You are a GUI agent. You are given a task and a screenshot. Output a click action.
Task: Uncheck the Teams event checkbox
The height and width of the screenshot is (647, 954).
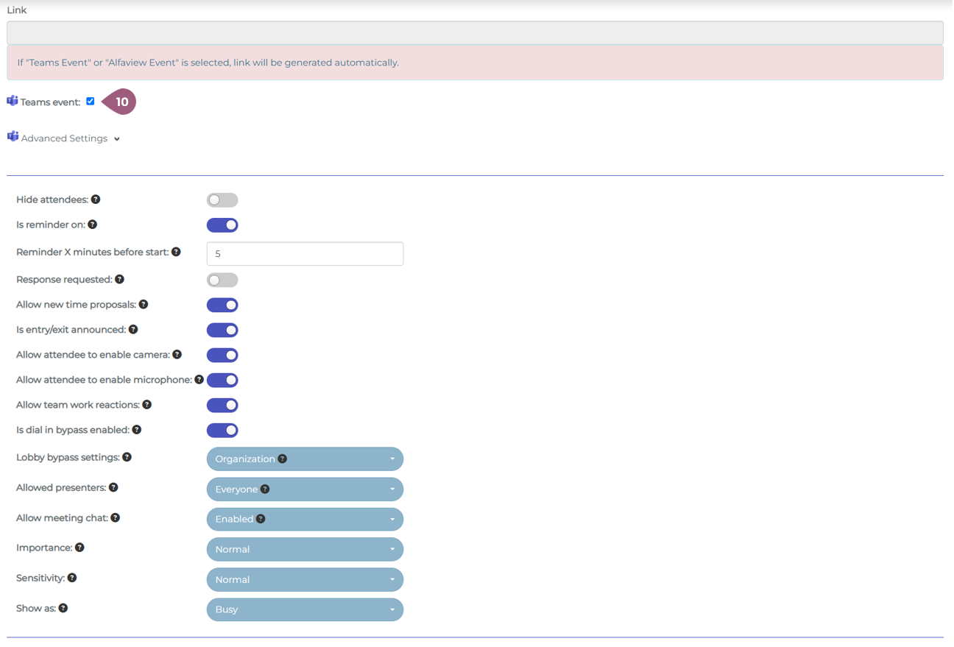[91, 102]
